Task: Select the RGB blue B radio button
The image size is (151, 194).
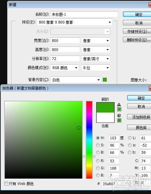Action: pyautogui.click(x=98, y=175)
